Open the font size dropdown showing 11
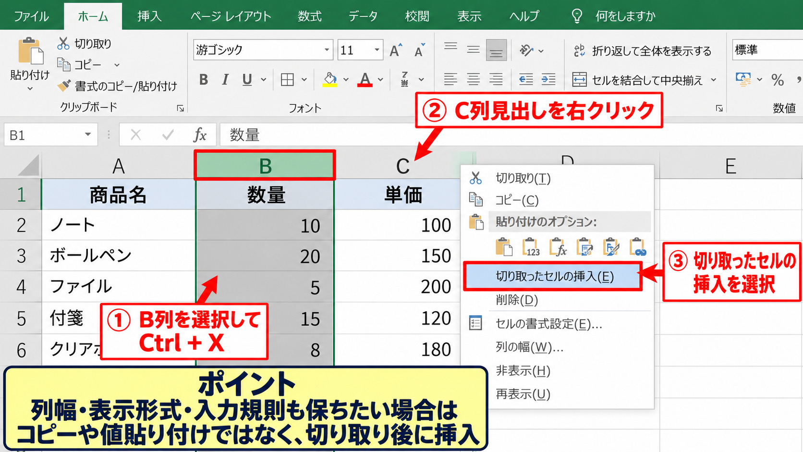 pos(377,50)
